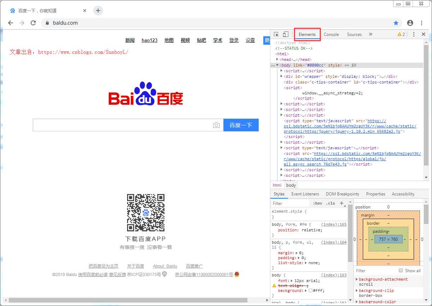The width and height of the screenshot is (432, 306).
Task: Click the ICP certificate shield icon
Action: tap(164, 274)
